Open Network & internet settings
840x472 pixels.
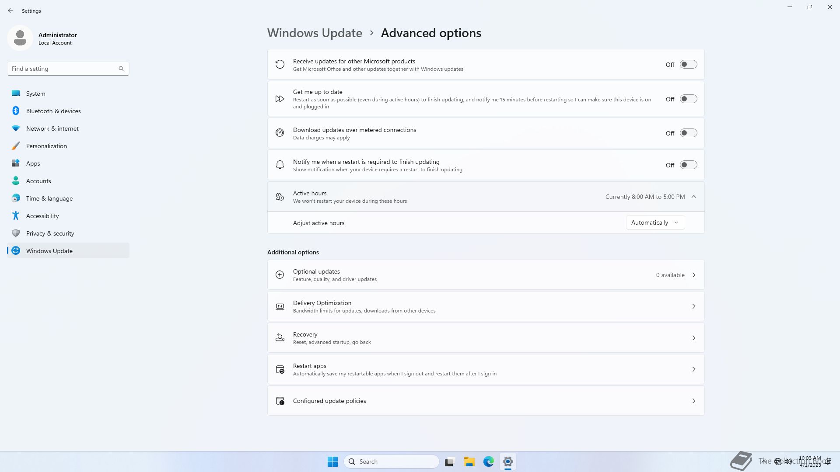point(68,128)
